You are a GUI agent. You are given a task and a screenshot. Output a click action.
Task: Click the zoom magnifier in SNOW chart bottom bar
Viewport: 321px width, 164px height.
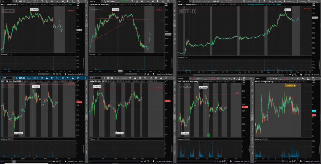[148, 161]
